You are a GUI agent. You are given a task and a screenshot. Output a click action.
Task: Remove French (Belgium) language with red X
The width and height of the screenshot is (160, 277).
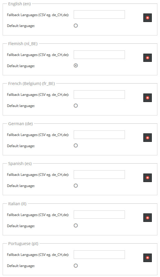click(147, 98)
